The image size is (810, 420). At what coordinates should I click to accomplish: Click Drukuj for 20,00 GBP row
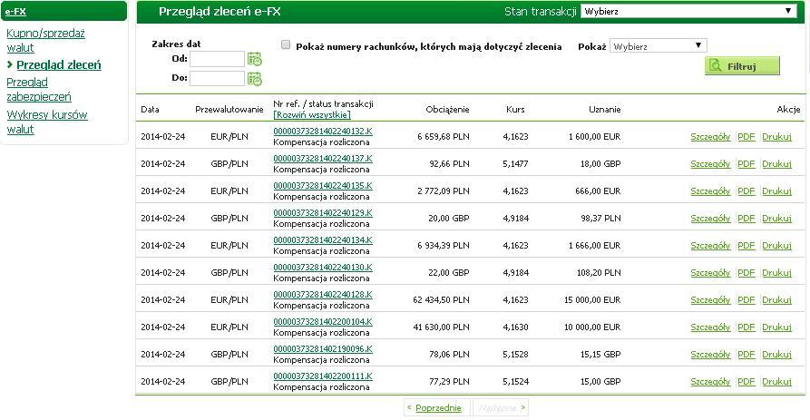(777, 219)
